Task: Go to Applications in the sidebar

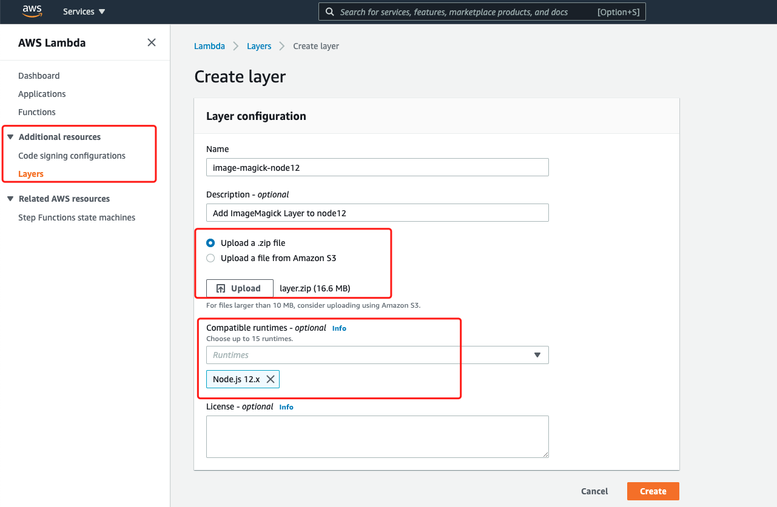Action: [42, 94]
